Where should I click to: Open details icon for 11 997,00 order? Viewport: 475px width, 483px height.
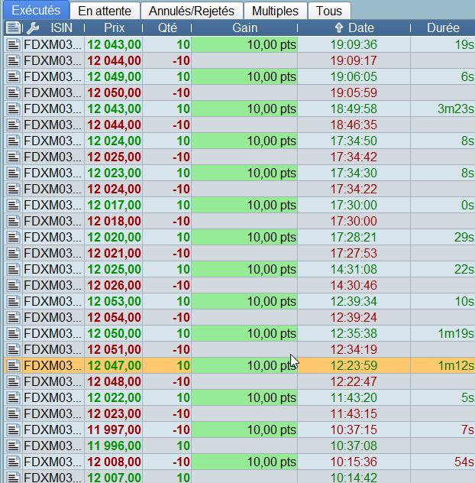tap(13, 430)
